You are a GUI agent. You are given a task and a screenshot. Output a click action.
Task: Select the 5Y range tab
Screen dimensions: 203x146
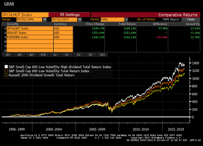[90, 55]
